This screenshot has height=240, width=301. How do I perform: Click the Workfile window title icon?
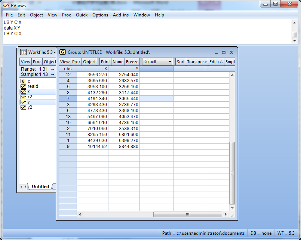pyautogui.click(x=23, y=52)
